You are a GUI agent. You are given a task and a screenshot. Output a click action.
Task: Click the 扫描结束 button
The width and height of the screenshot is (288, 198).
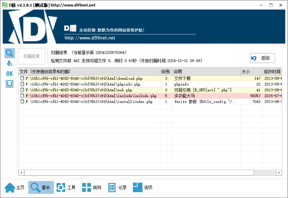click(32, 56)
